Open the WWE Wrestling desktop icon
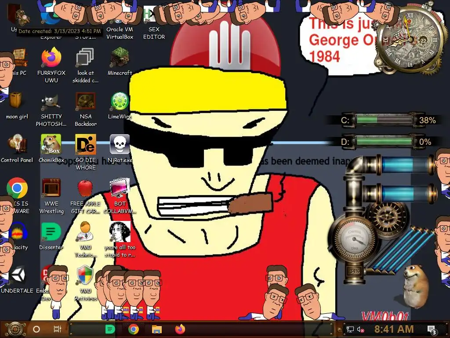 point(51,196)
